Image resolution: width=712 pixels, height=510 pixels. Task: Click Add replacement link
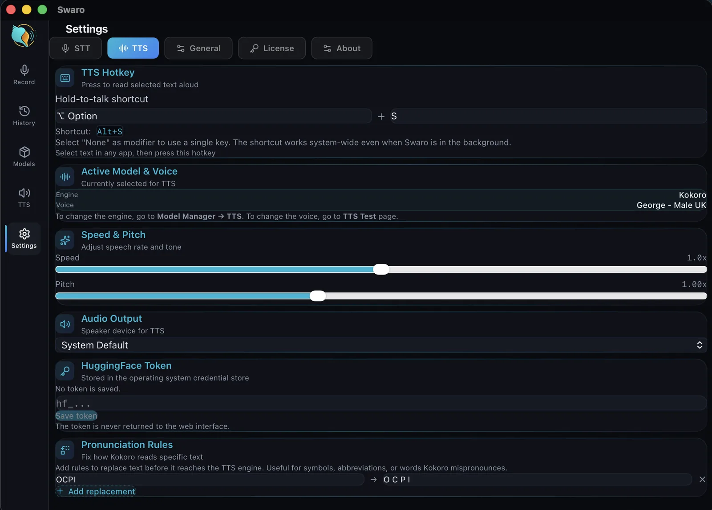click(96, 491)
